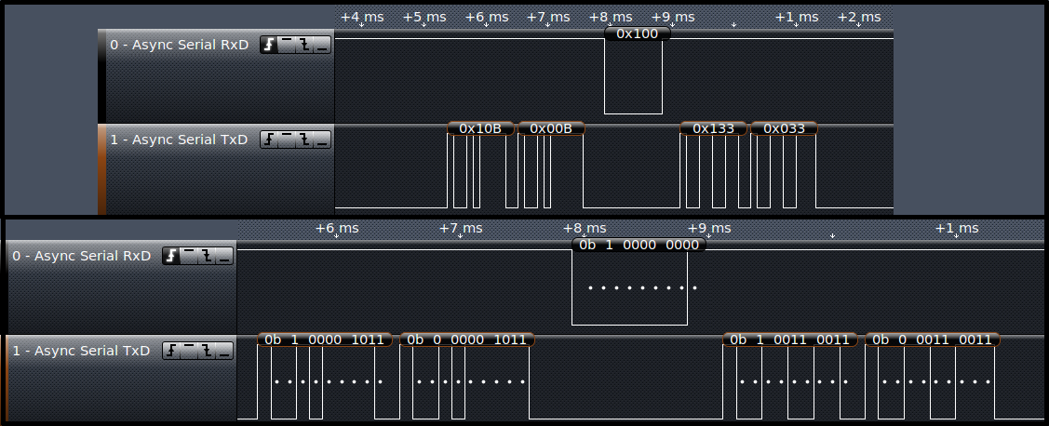The width and height of the screenshot is (1049, 426).
Task: Set high-level trigger on RxD in lower binary panel
Action: (x=189, y=256)
